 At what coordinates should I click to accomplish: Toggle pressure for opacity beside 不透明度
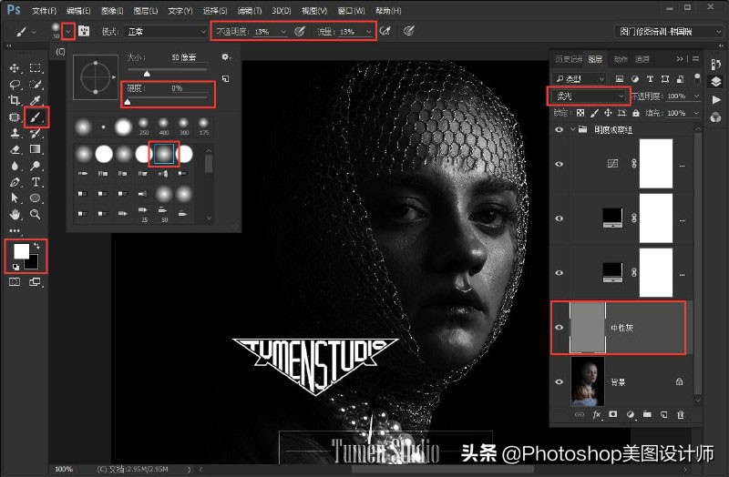click(x=300, y=31)
